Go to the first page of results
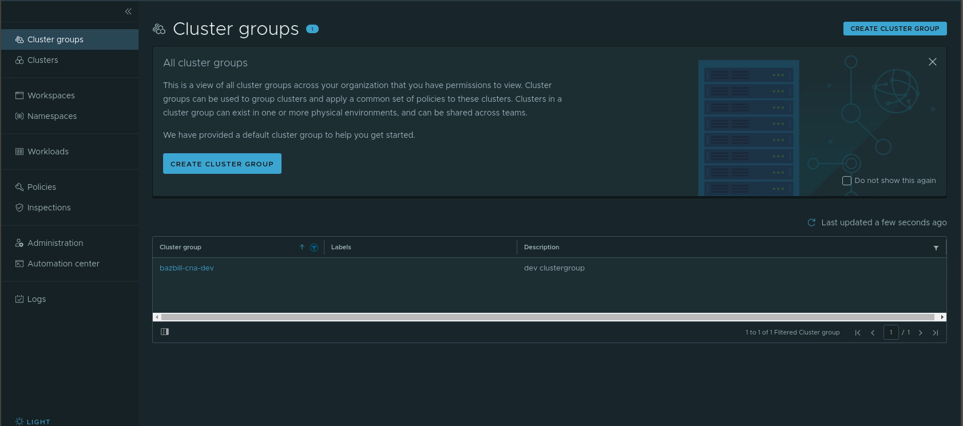 click(x=858, y=333)
